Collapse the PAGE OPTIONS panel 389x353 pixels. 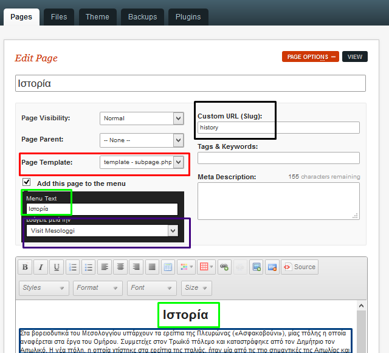(x=311, y=57)
